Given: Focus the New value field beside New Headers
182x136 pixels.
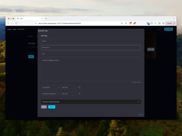Looking at the screenshot, I should pos(68,87).
